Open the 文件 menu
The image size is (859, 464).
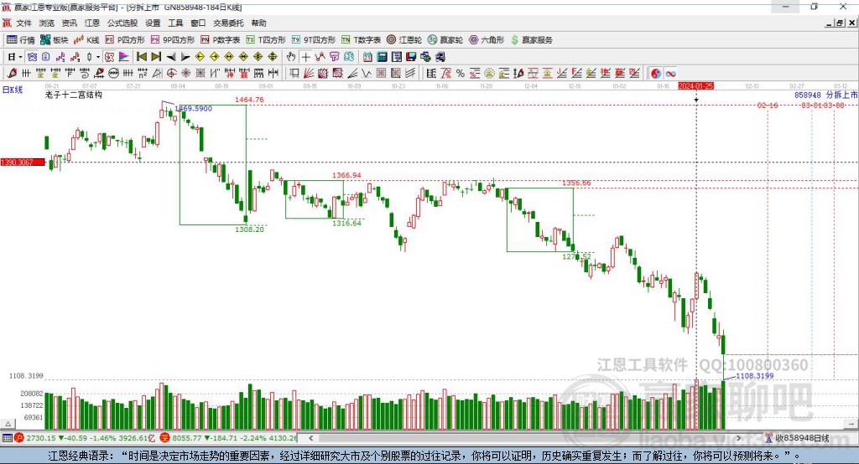click(x=24, y=23)
